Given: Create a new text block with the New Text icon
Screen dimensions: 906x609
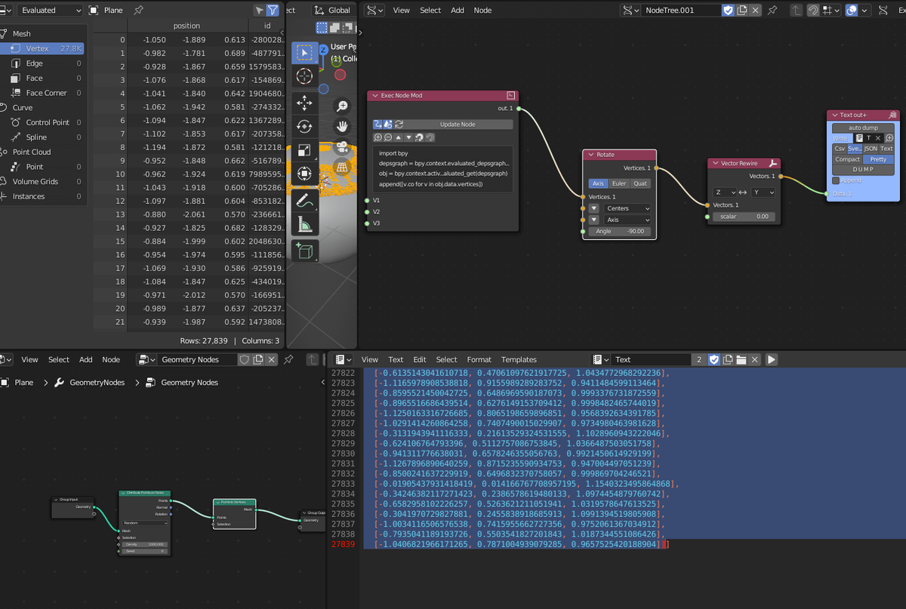Looking at the screenshot, I should 727,360.
